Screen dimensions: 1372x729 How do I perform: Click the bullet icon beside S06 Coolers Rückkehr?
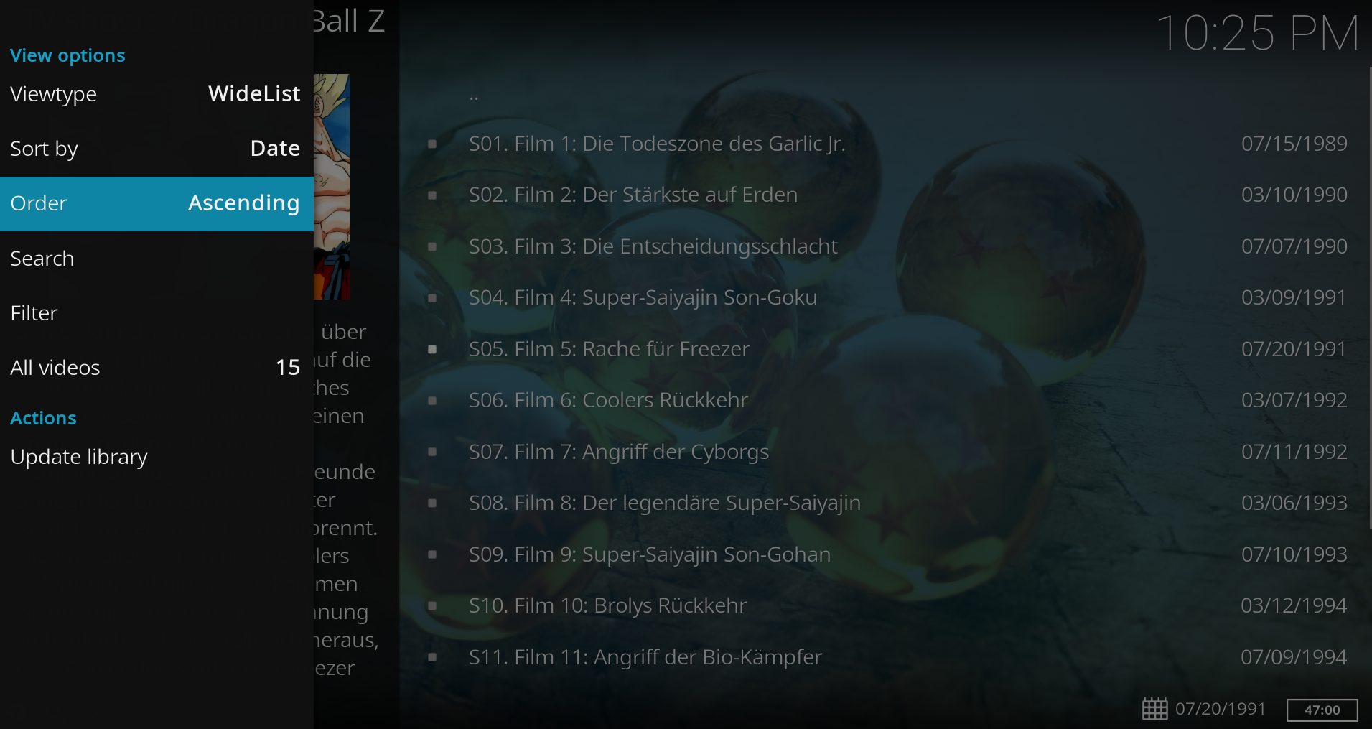[x=432, y=400]
